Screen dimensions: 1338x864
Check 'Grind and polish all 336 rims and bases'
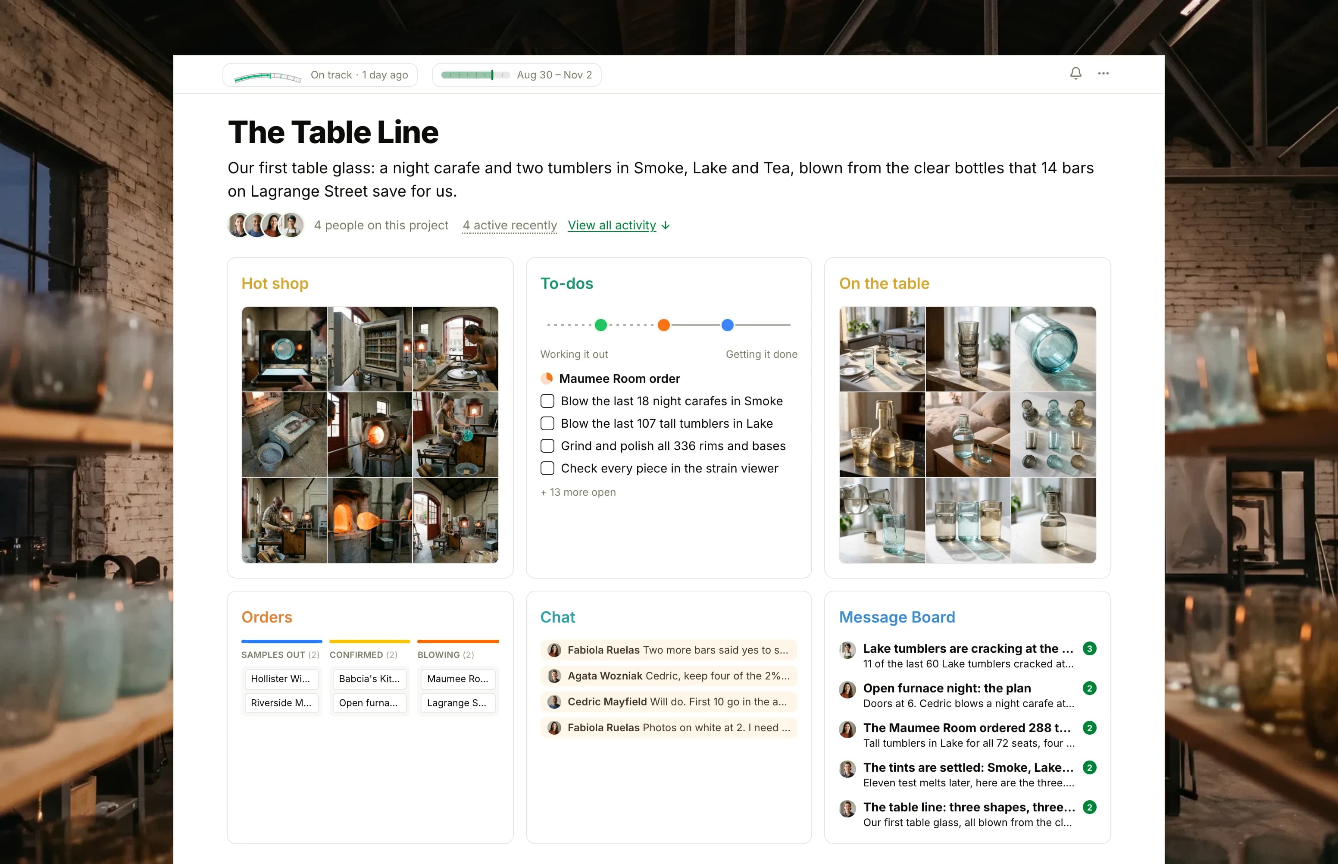coord(547,446)
